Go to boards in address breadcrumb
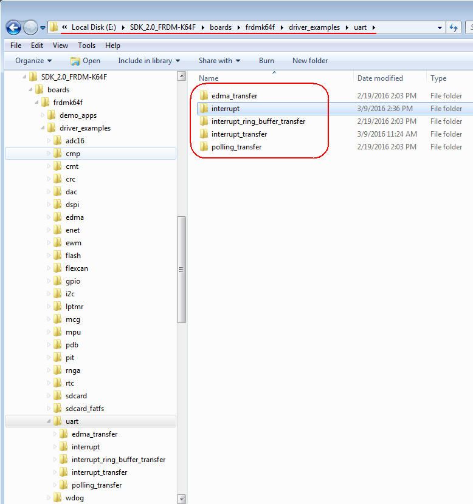 tap(221, 27)
